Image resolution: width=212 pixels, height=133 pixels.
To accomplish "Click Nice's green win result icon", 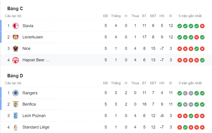I will click(x=197, y=49).
